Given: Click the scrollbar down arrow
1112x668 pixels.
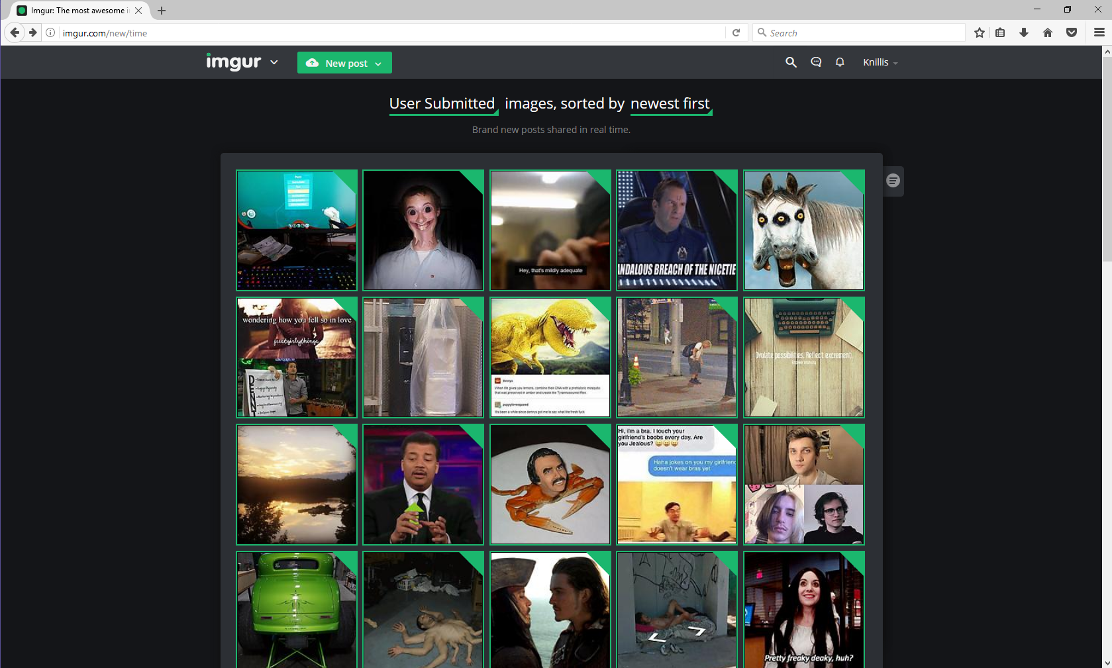Looking at the screenshot, I should 1107,662.
